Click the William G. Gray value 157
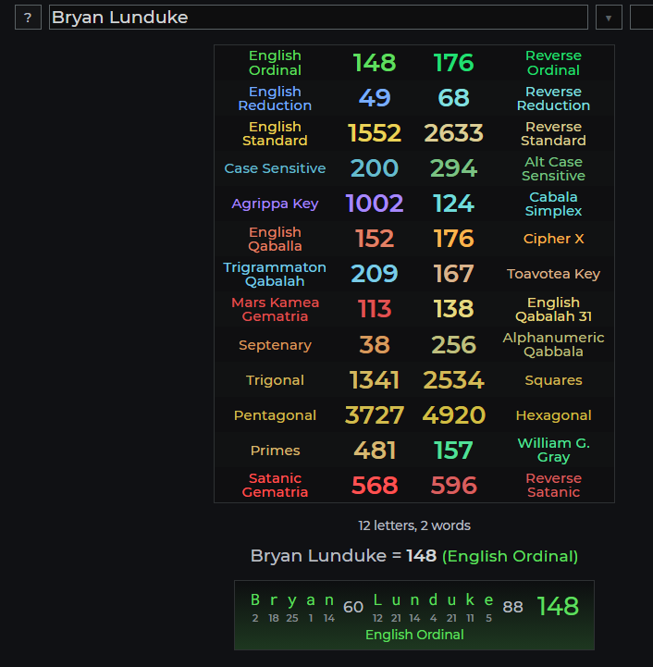This screenshot has width=653, height=667. click(x=453, y=450)
